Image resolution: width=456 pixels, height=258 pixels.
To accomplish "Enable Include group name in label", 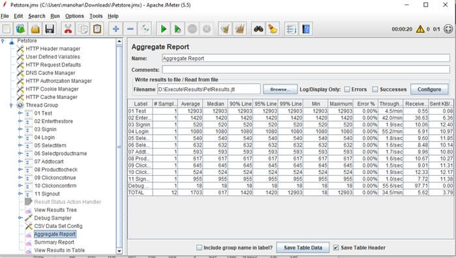I will coord(199,248).
